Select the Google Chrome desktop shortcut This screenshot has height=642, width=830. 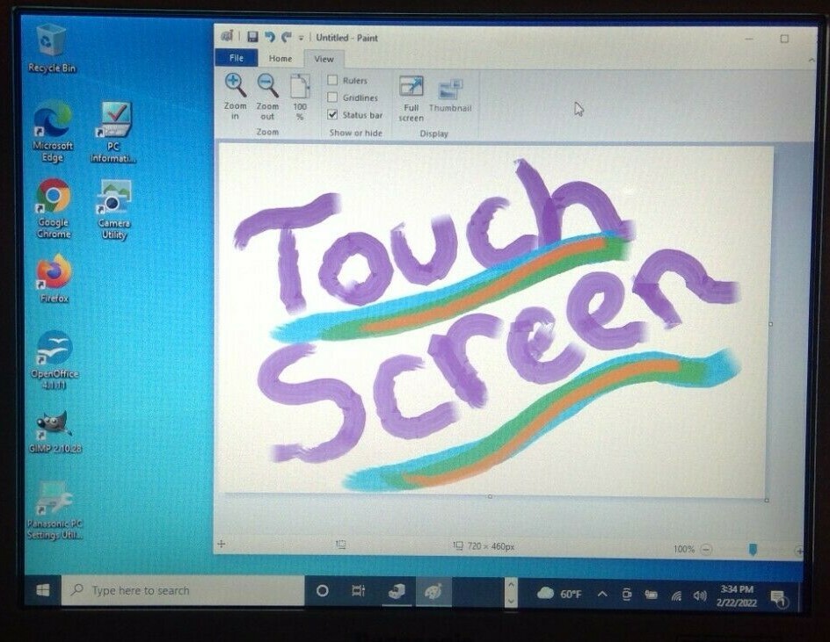(53, 209)
